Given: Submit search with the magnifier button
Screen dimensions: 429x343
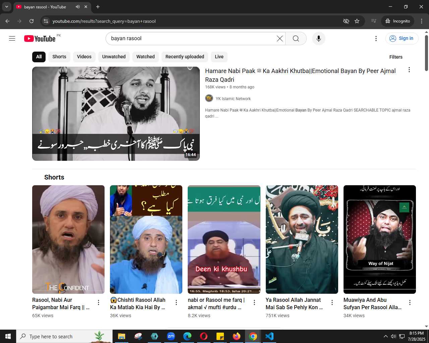Looking at the screenshot, I should 296,39.
